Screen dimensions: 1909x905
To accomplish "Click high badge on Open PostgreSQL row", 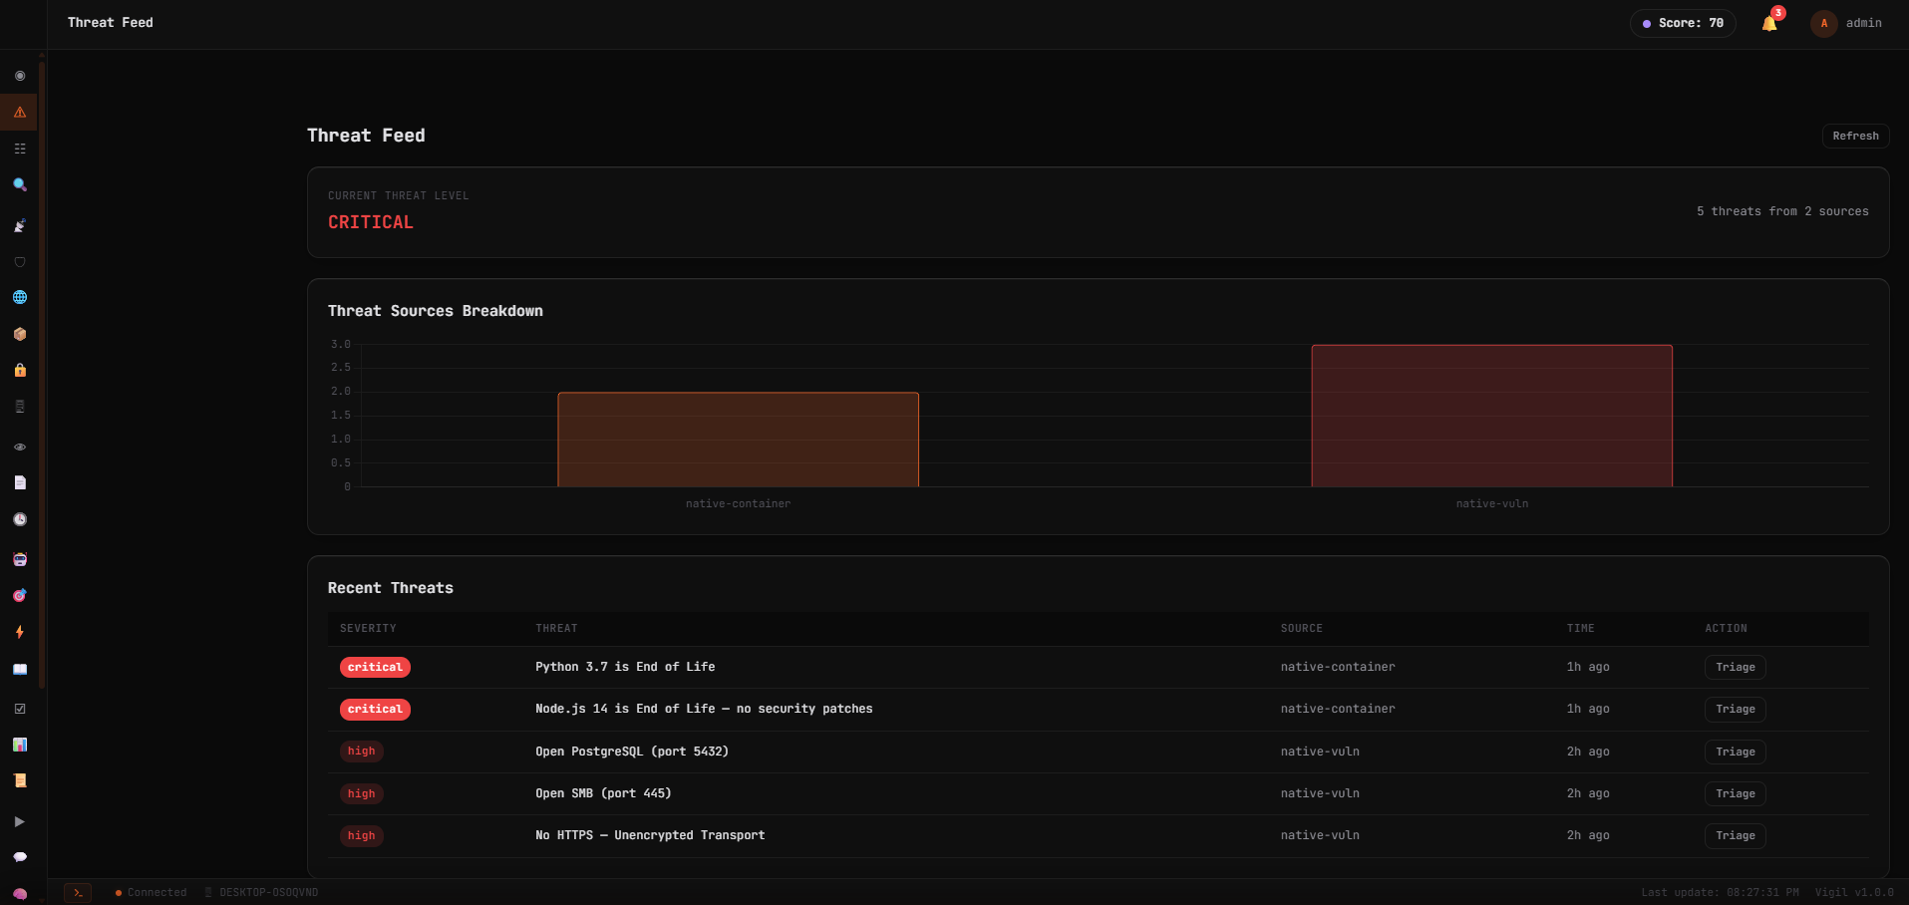I will pyautogui.click(x=361, y=752).
